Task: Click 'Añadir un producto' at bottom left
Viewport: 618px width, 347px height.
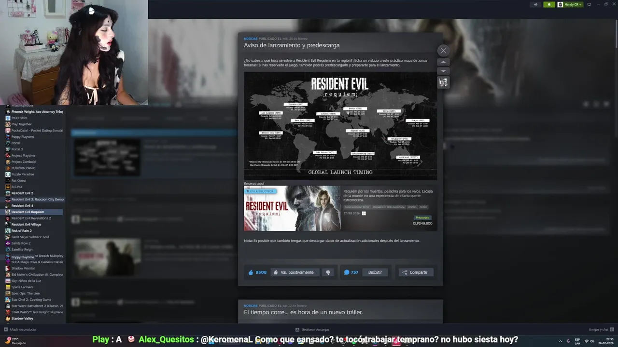Action: point(20,330)
